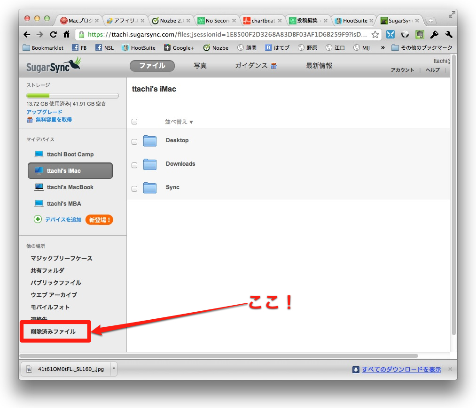Check the Desktop folder checkbox

(134, 142)
